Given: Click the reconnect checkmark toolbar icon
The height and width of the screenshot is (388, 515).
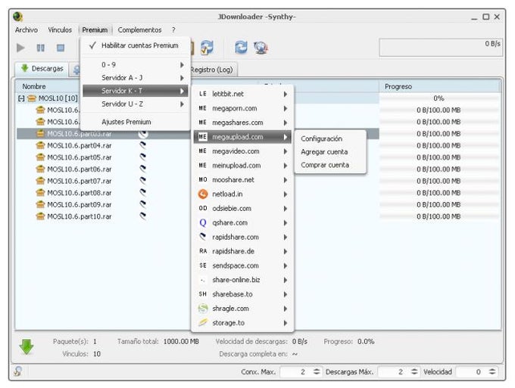Looking at the screenshot, I should tap(207, 48).
